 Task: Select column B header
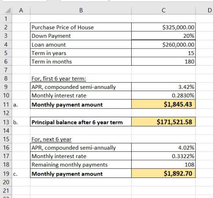[81, 10]
